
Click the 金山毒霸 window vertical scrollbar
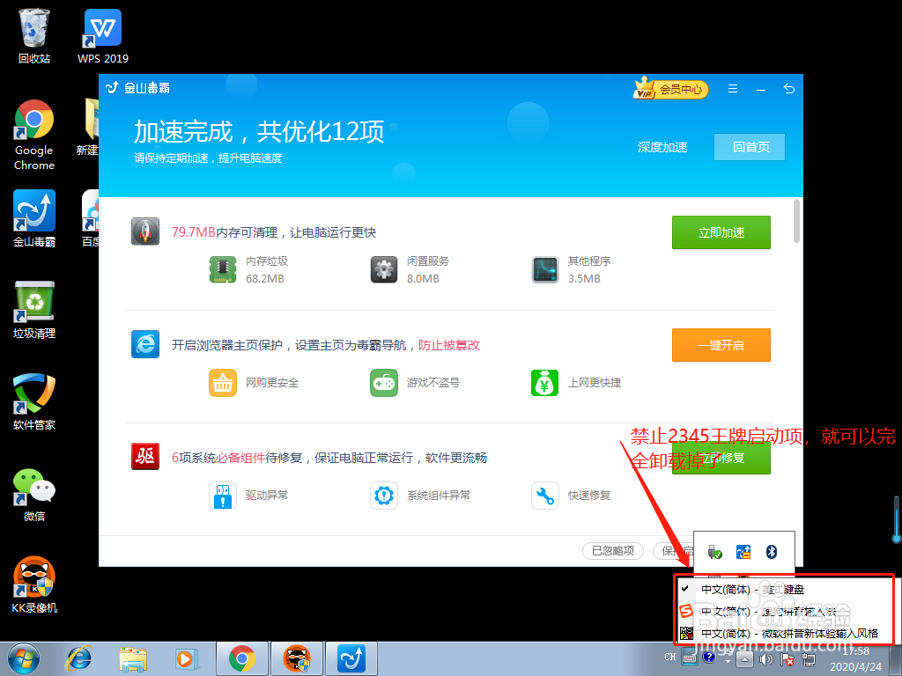(x=796, y=221)
